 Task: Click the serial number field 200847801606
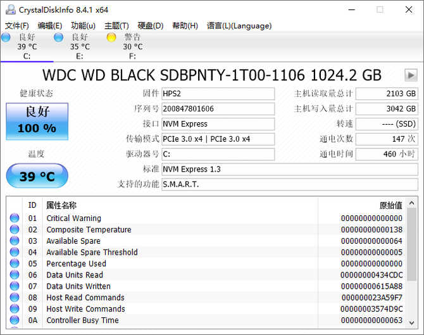pos(218,109)
